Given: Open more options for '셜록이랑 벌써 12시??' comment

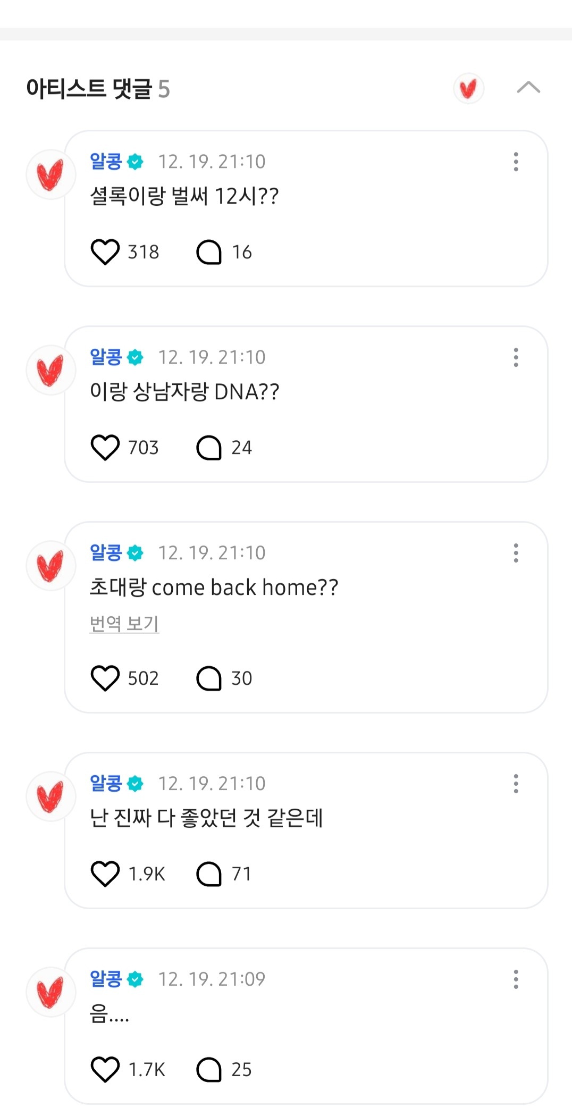Looking at the screenshot, I should point(516,162).
